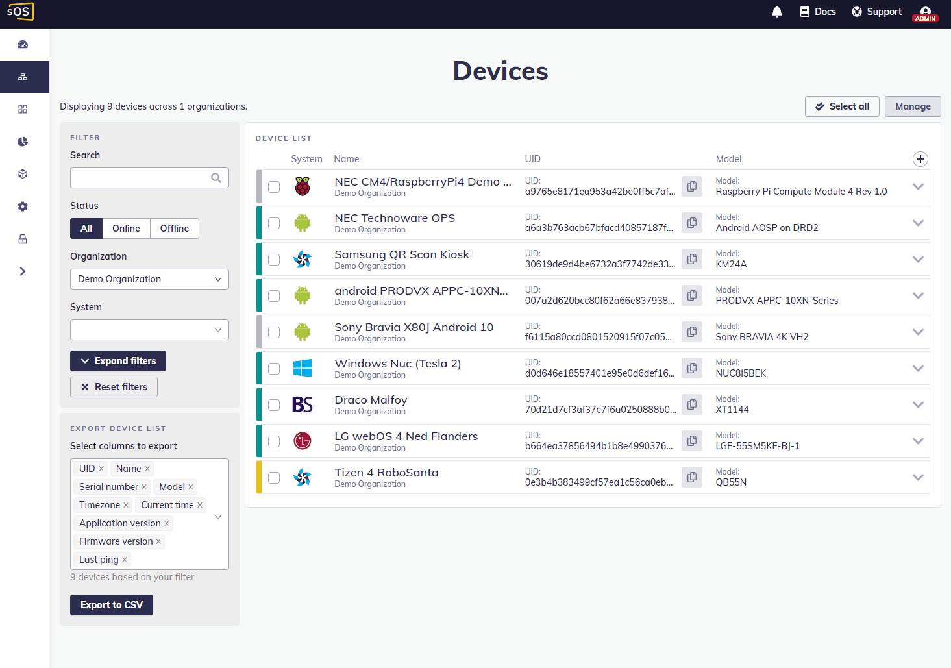This screenshot has width=951, height=668.
Task: Copy the UID of NEC Technoware OPS
Action: pyautogui.click(x=692, y=222)
